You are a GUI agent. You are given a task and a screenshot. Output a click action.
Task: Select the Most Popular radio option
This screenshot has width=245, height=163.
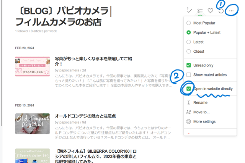[189, 23]
